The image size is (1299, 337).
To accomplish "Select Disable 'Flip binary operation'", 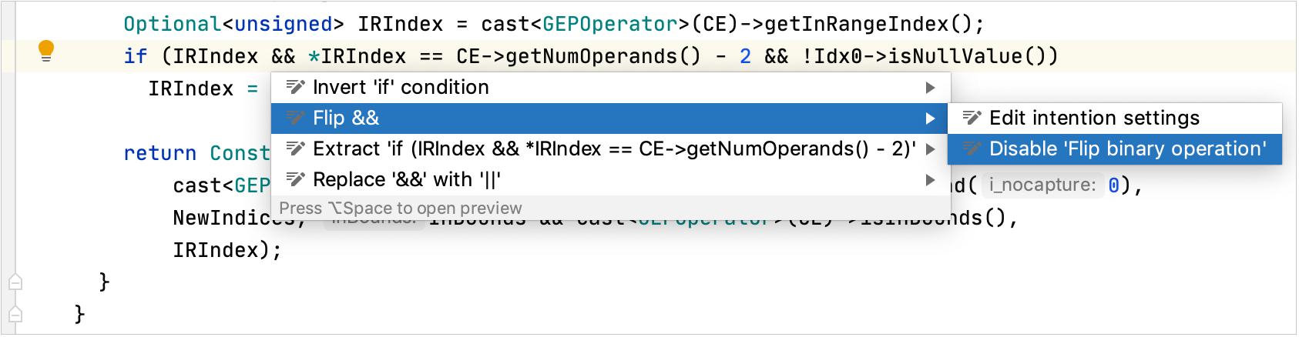I will point(1127,149).
